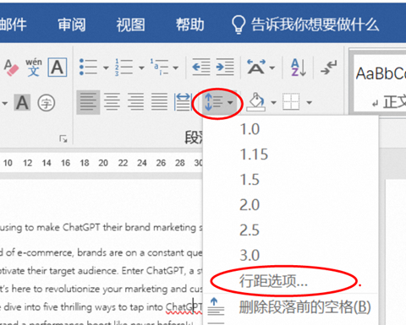Choose 1.15 line spacing
The width and height of the screenshot is (406, 325).
291,154
